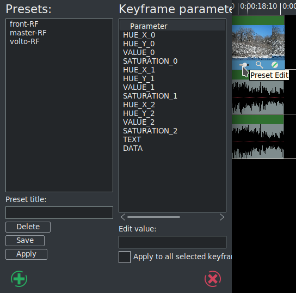This screenshot has height=293, width=296.
Task: Click the Preset title input field
Action: [59, 213]
